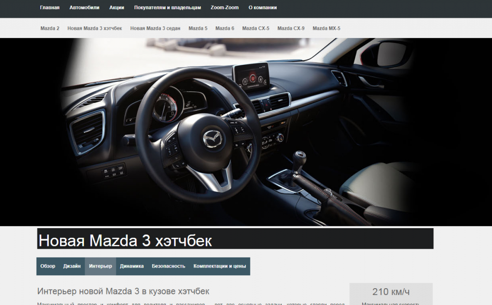Image resolution: width=492 pixels, height=305 pixels.
Task: Select Mazda 5 model link
Action: pos(198,28)
